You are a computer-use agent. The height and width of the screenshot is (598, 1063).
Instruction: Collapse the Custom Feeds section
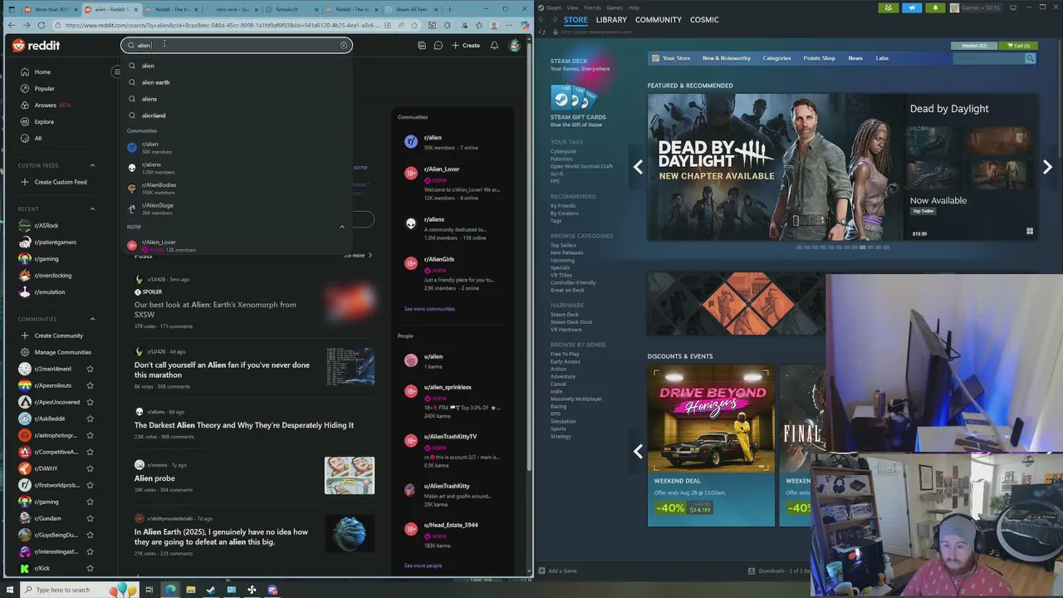[92, 165]
